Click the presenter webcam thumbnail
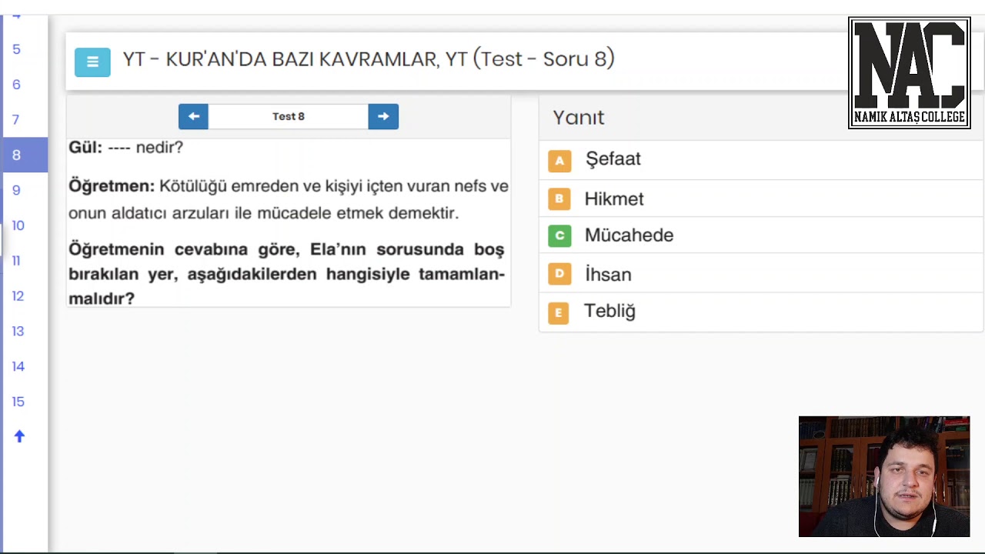Viewport: 985px width, 554px height. (x=884, y=476)
